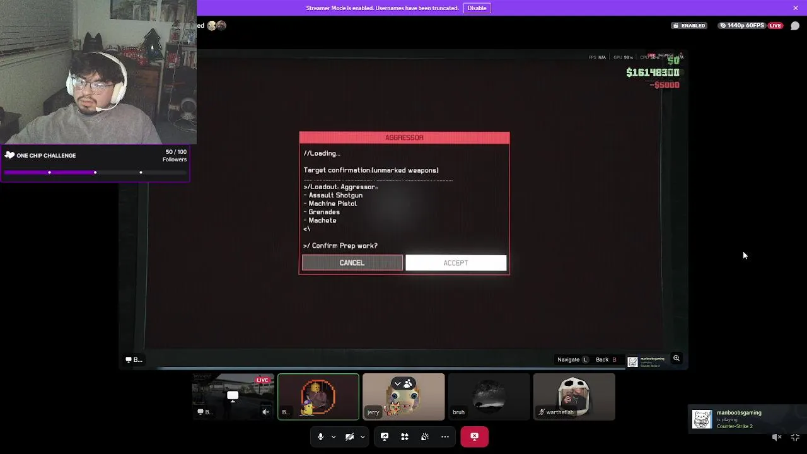Click CANCEL in Aggressor dialog
This screenshot has height=454, width=807.
tap(352, 263)
